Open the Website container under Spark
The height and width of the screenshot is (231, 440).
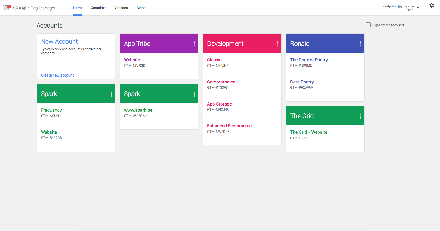[x=49, y=132]
